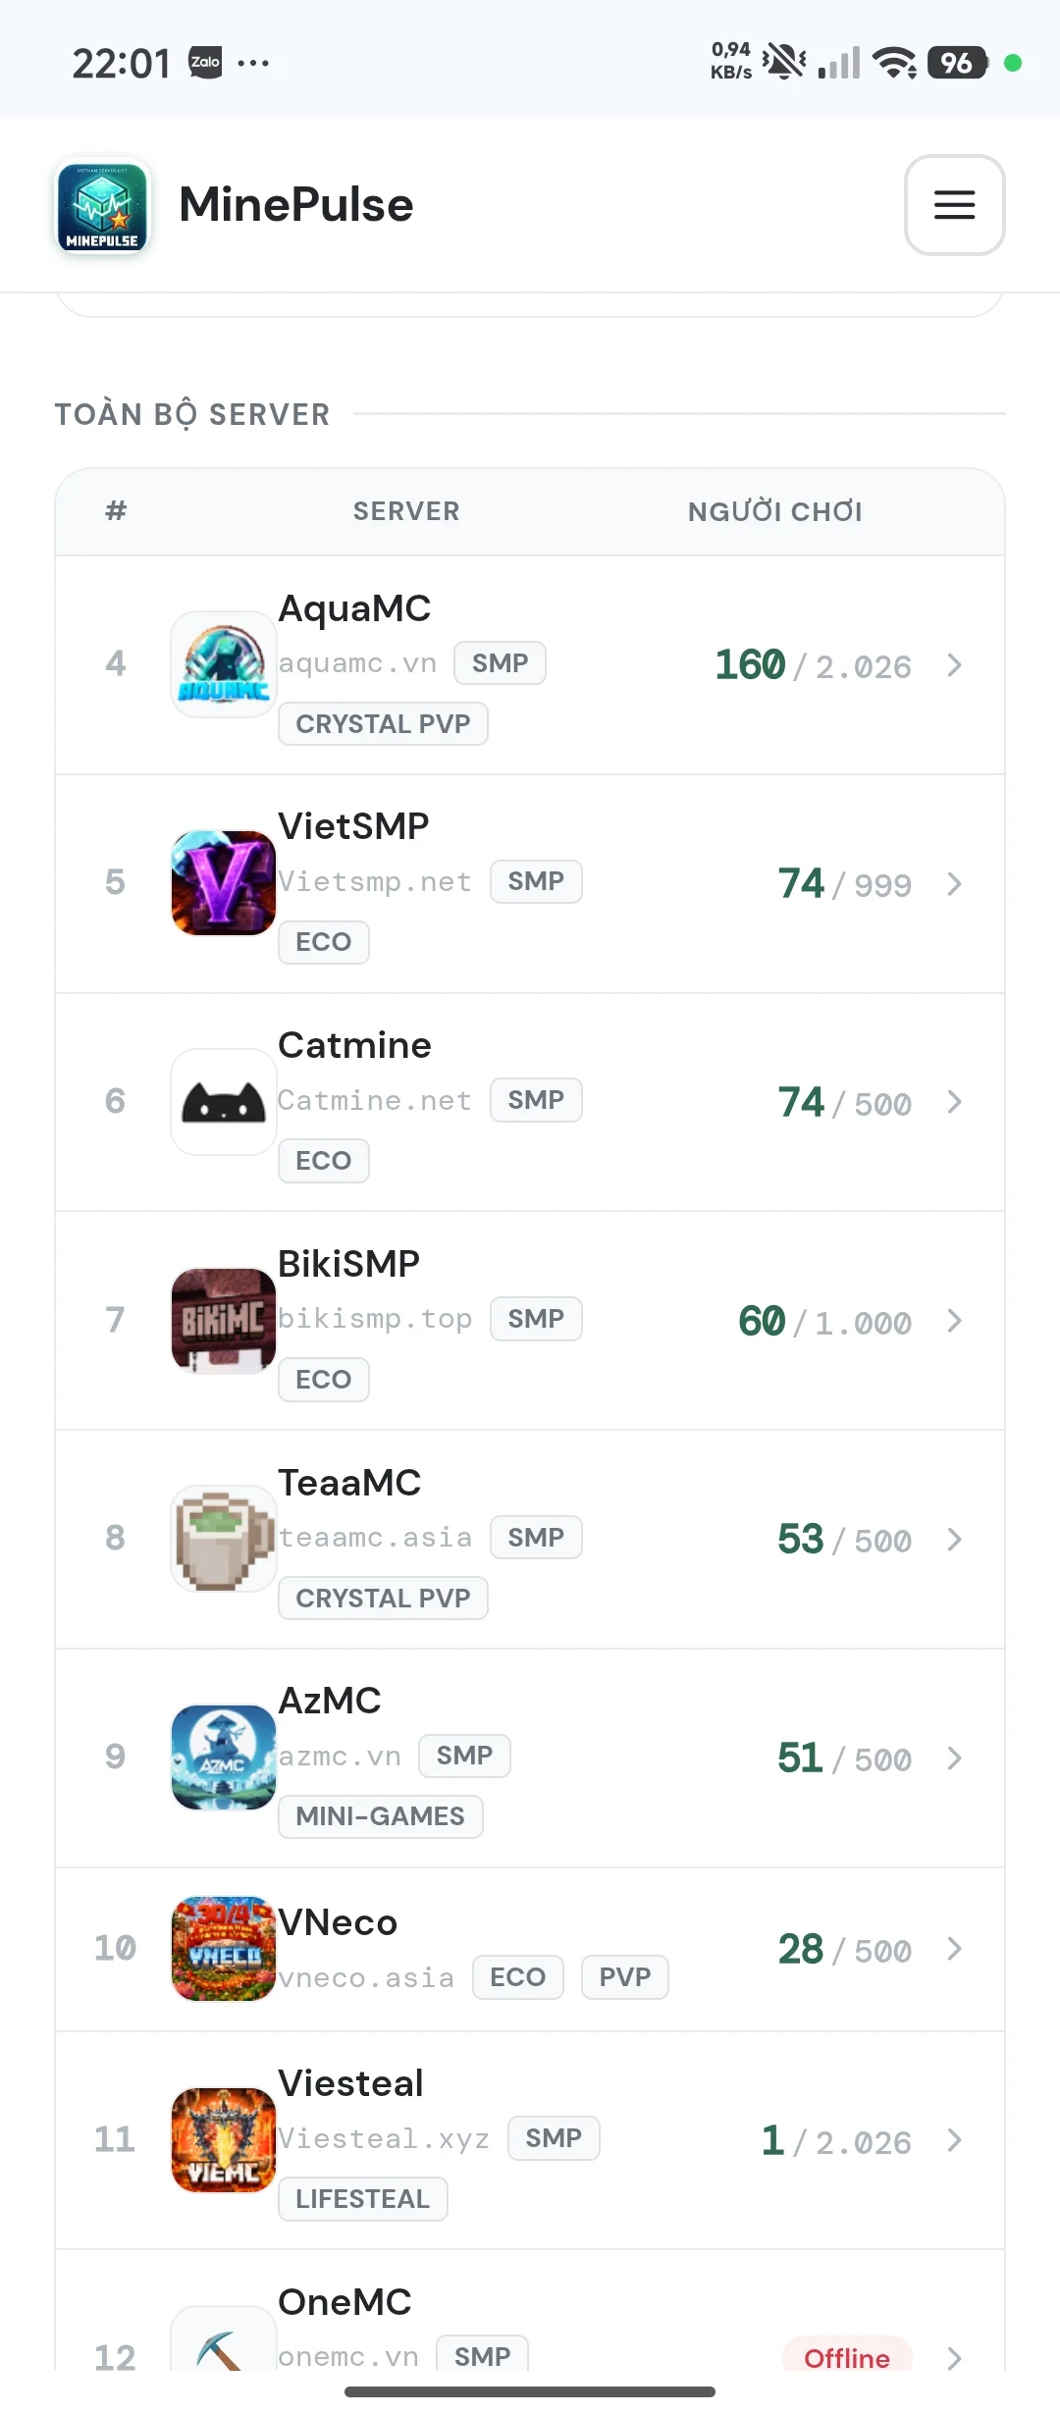Viewport: 1060px width, 2414px height.
Task: Expand AquaMC row chevron arrow
Action: tap(954, 665)
